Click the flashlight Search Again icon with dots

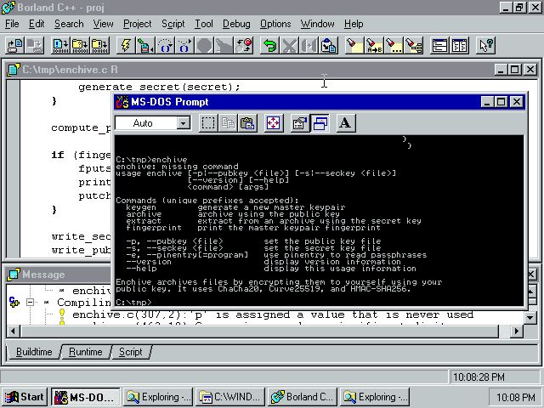point(394,45)
